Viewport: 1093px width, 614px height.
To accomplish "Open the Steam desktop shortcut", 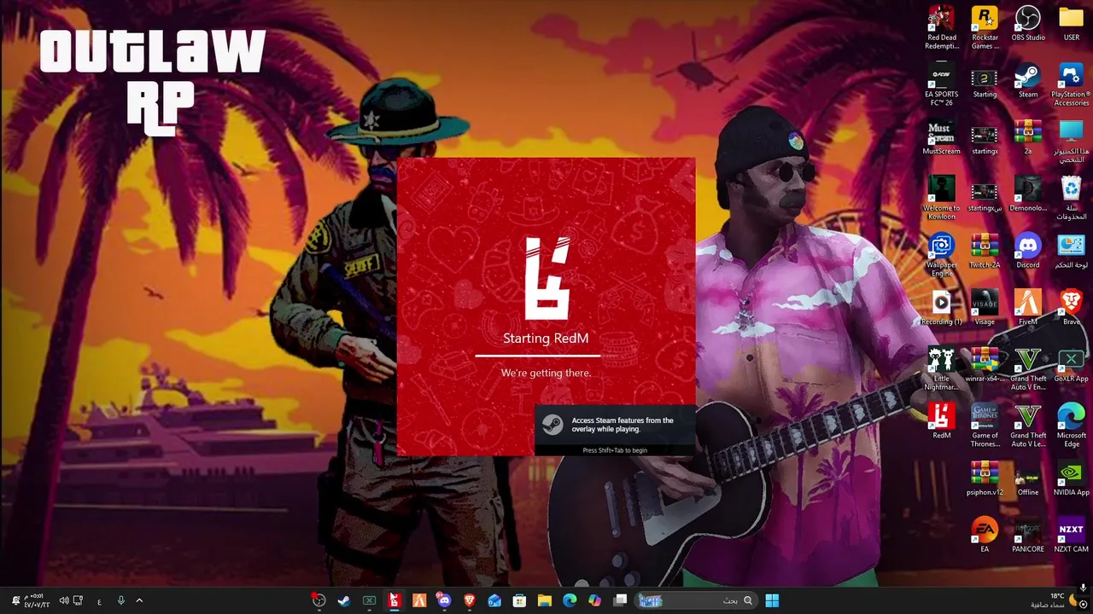I will pos(1028,81).
